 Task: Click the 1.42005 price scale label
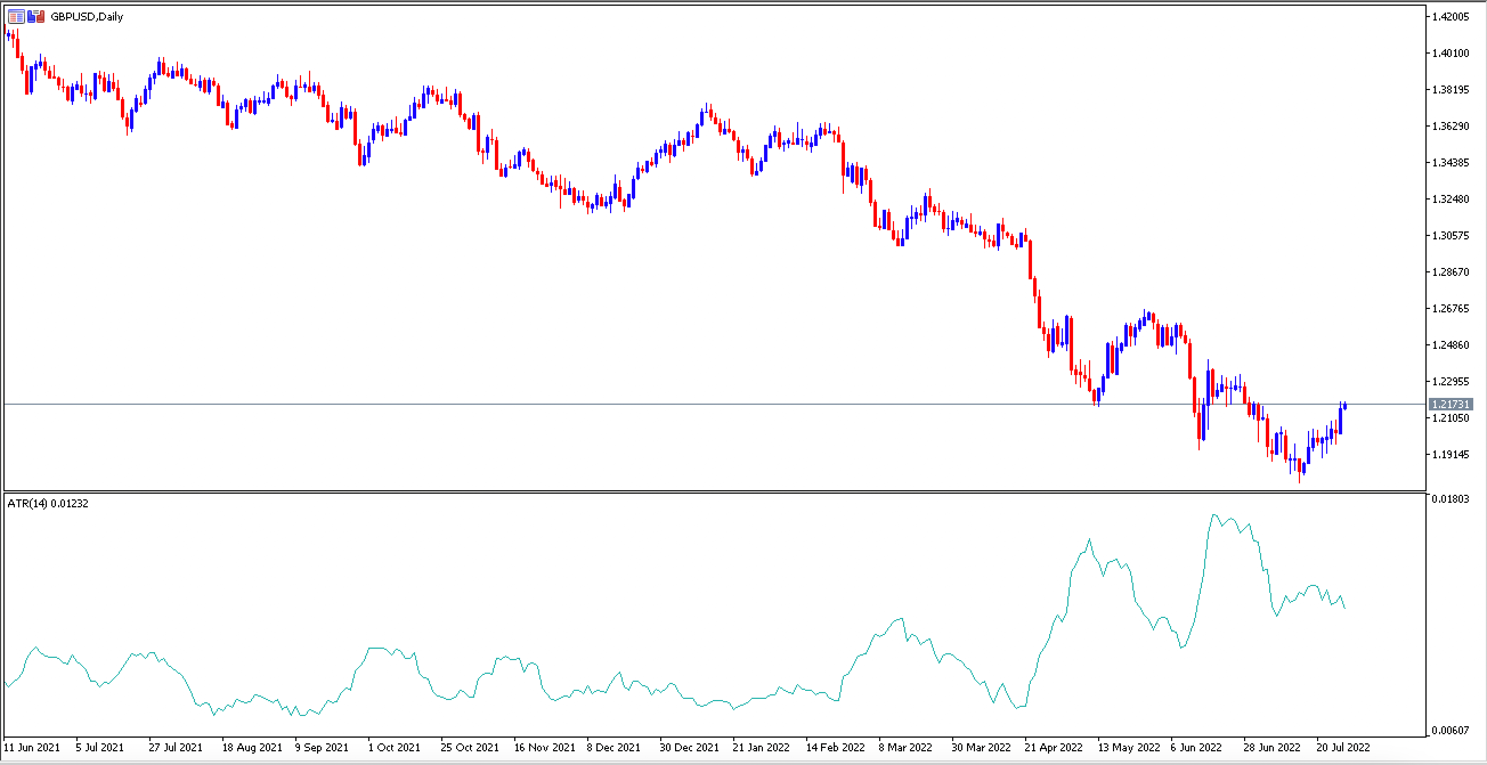click(1450, 16)
